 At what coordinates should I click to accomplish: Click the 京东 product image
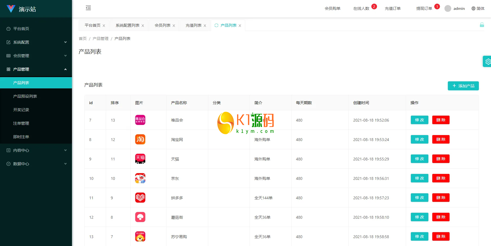pyautogui.click(x=140, y=178)
